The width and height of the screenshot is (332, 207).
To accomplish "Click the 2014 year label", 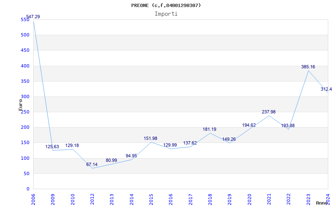I will coord(132,200).
